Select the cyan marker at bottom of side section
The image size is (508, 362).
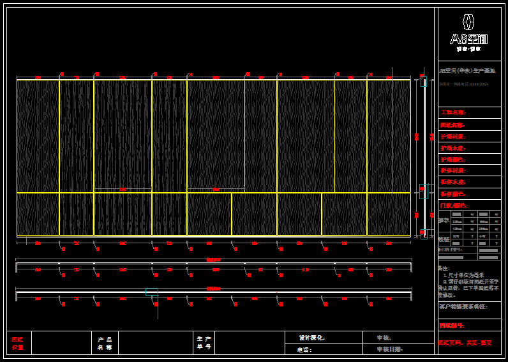[x=424, y=236]
